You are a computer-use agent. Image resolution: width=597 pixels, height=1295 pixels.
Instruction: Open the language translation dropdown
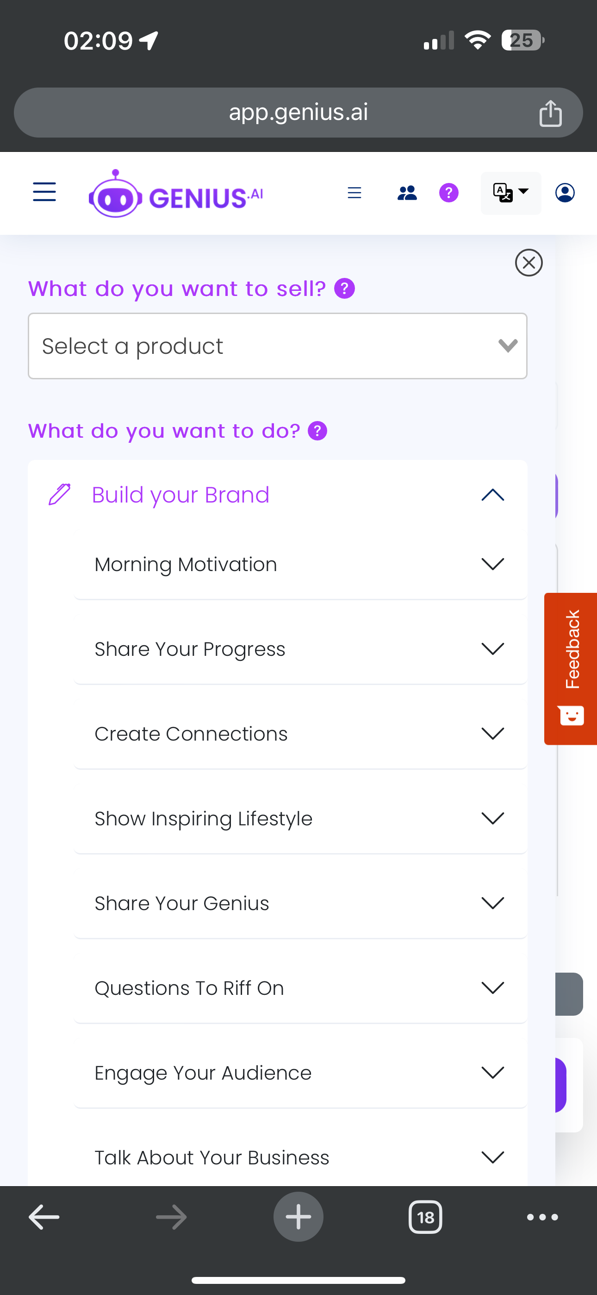click(510, 193)
